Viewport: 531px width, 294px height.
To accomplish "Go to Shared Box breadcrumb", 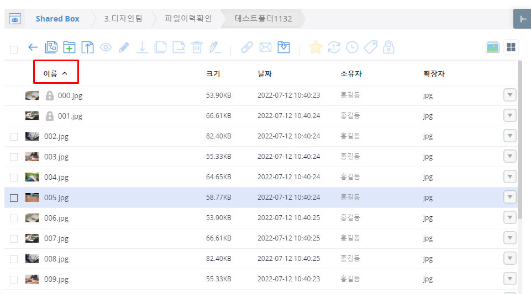I will 57,19.
